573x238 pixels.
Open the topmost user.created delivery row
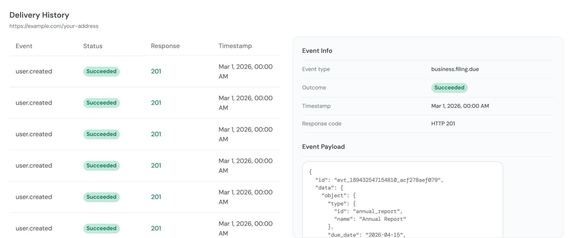point(145,72)
